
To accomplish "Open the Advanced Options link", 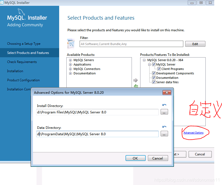I will coord(194,132).
